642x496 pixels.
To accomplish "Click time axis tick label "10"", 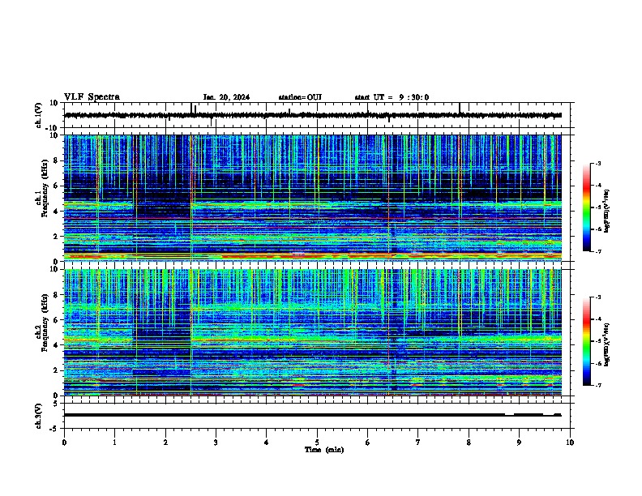I will click(x=570, y=443).
